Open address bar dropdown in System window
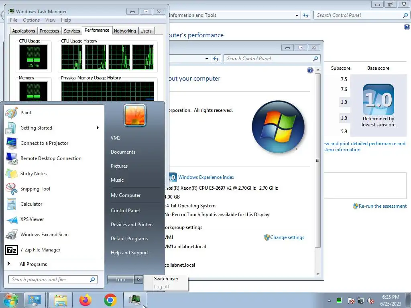Image resolution: width=411 pixels, height=308 pixels. point(207,59)
